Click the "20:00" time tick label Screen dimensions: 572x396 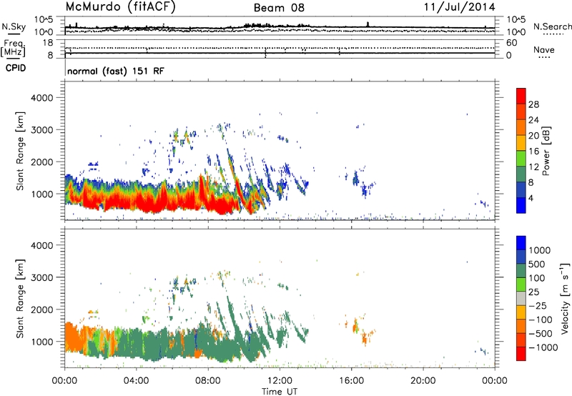(423, 381)
